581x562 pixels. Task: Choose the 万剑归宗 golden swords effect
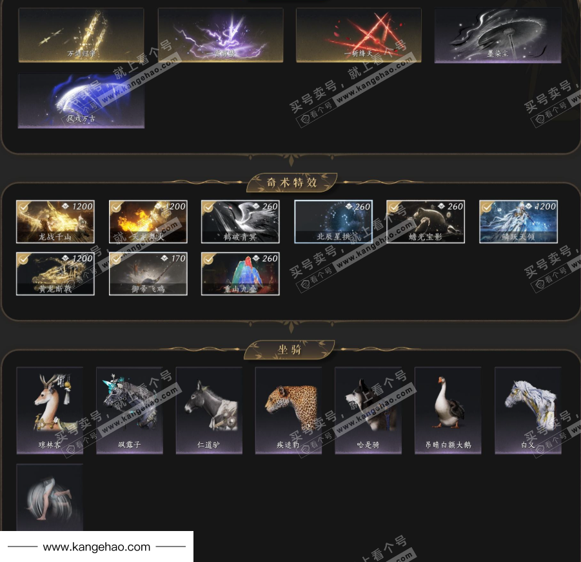[81, 35]
